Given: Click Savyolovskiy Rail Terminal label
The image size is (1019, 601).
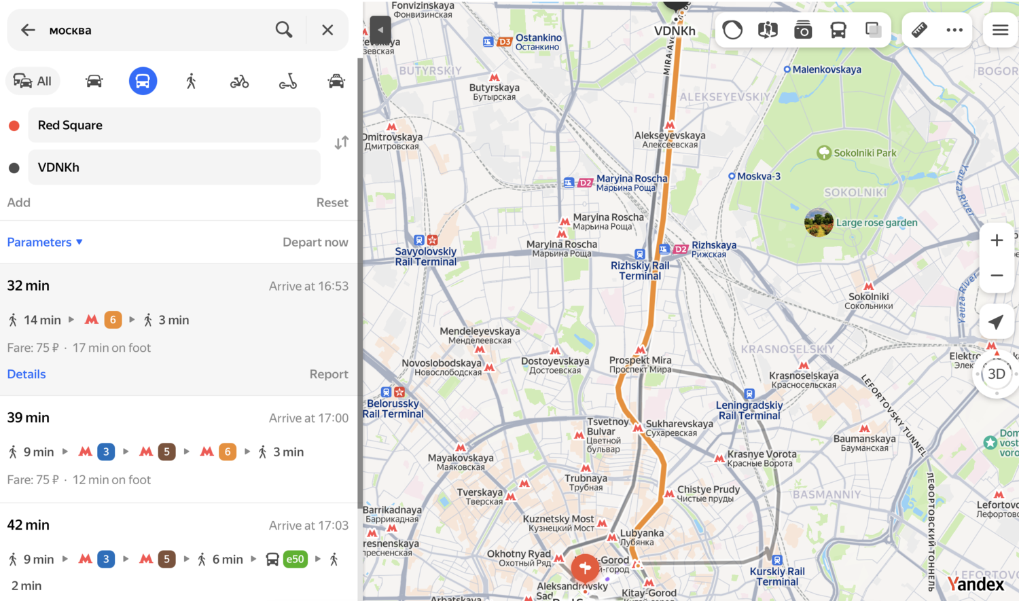Looking at the screenshot, I should (426, 256).
